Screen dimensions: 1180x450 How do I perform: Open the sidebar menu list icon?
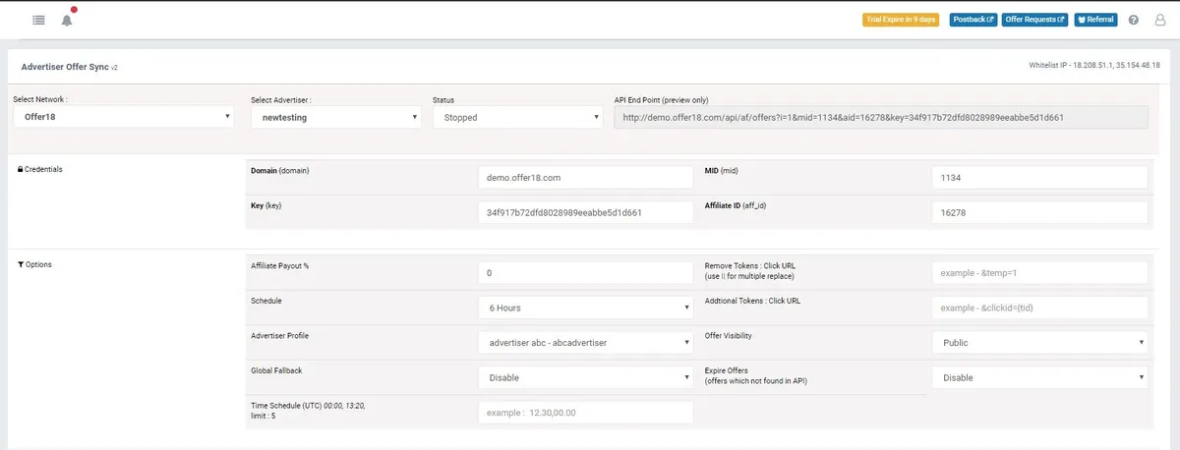pos(38,20)
